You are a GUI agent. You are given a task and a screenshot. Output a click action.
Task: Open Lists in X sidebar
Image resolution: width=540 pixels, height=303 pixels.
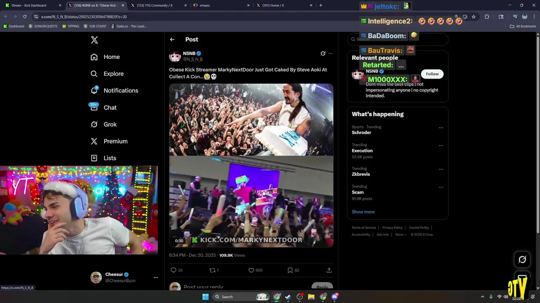103,158
